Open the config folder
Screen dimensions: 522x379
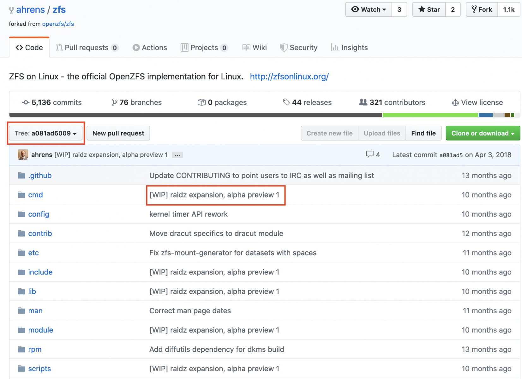click(x=39, y=214)
